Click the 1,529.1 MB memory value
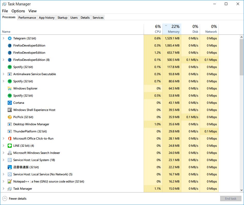Image resolution: width=244 pixels, height=205 pixels. click(172, 38)
